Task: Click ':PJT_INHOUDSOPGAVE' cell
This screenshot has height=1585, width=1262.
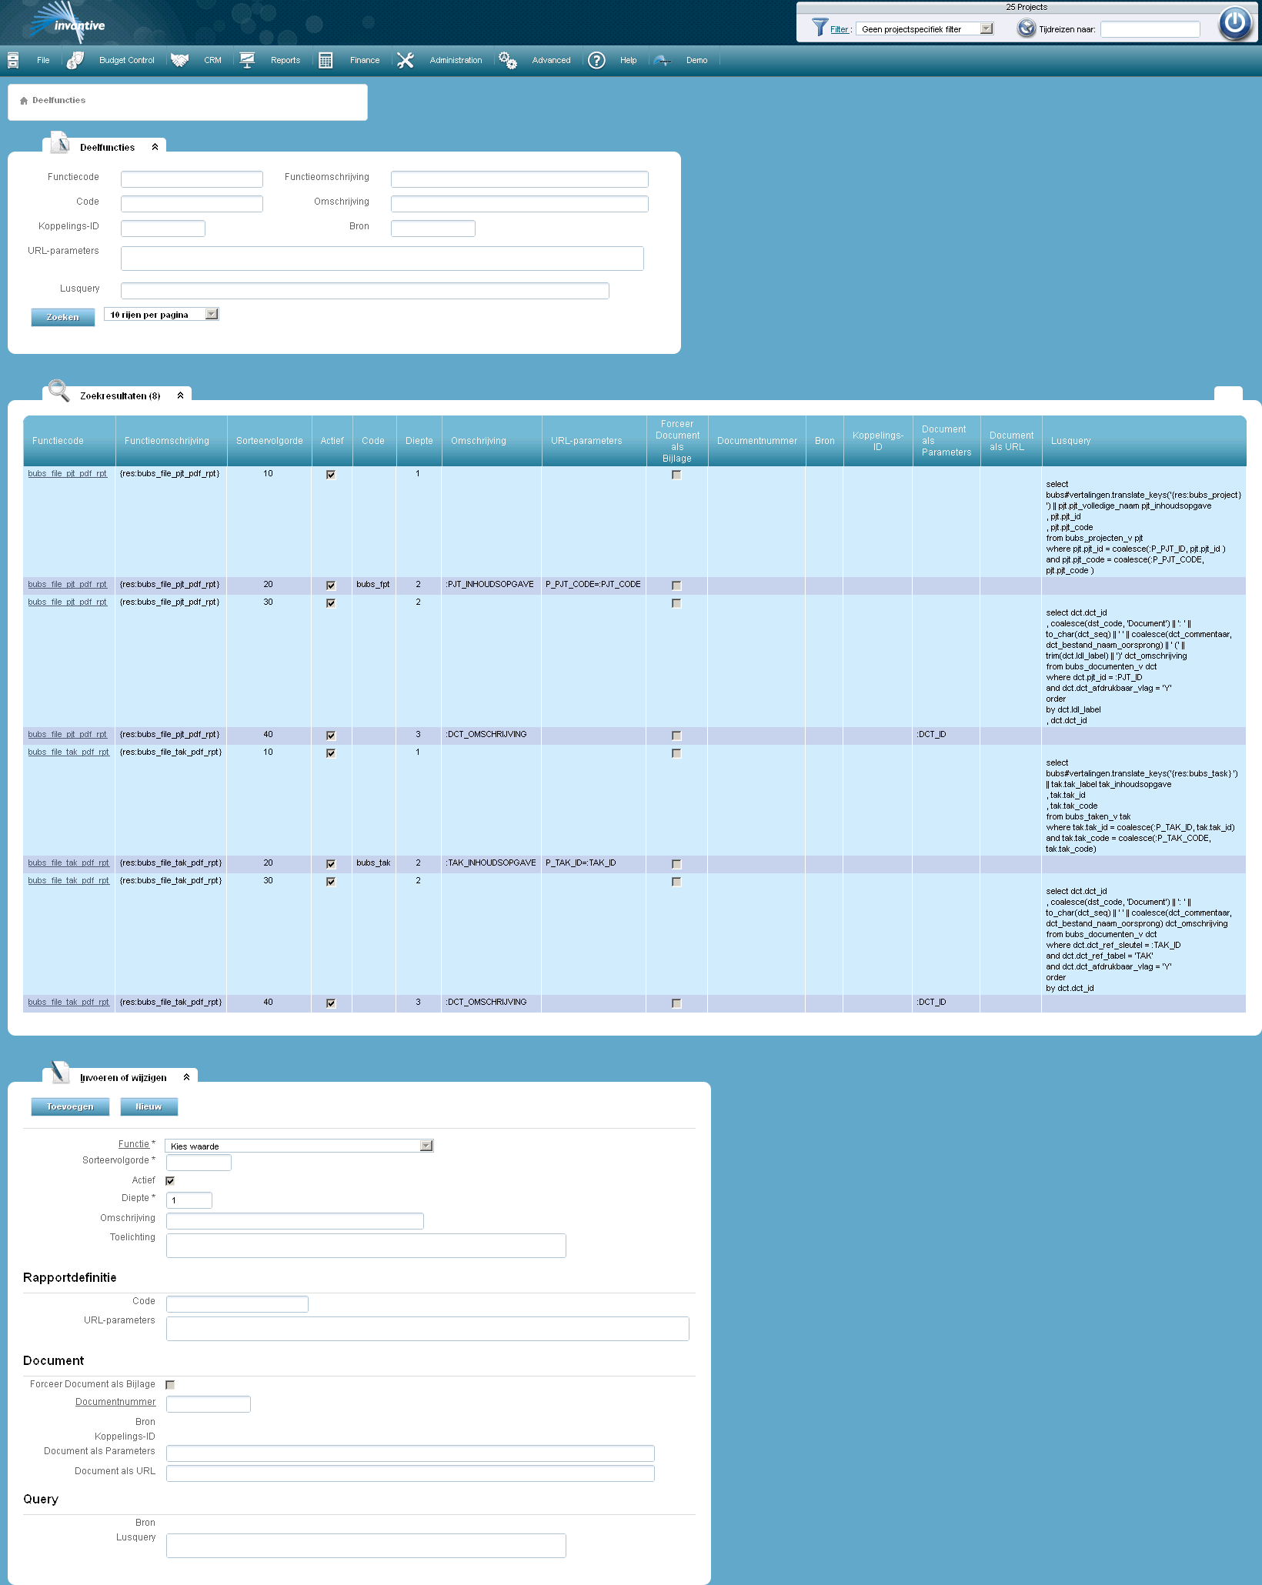Action: [490, 585]
